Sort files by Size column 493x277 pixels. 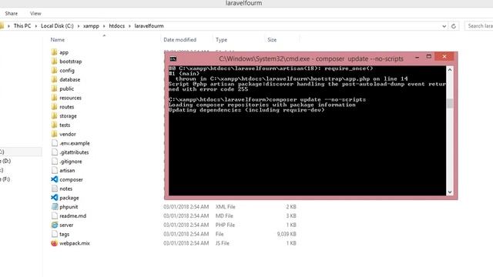[x=272, y=40]
